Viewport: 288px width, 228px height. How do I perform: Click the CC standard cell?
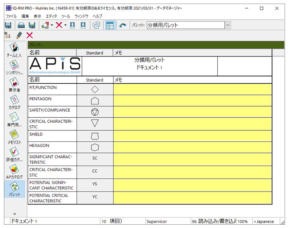click(95, 172)
